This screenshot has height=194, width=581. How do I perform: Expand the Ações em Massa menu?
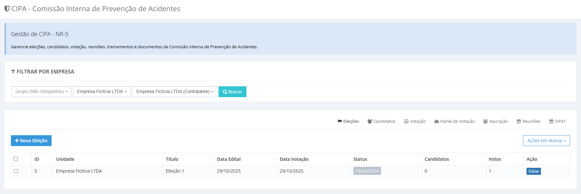pos(546,141)
